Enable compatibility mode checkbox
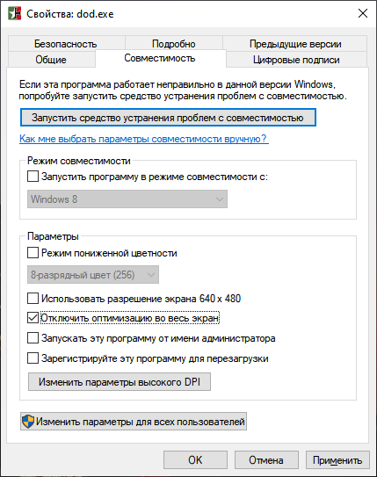 point(33,177)
